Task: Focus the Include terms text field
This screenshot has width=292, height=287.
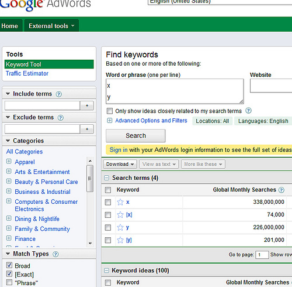Action: click(42, 105)
